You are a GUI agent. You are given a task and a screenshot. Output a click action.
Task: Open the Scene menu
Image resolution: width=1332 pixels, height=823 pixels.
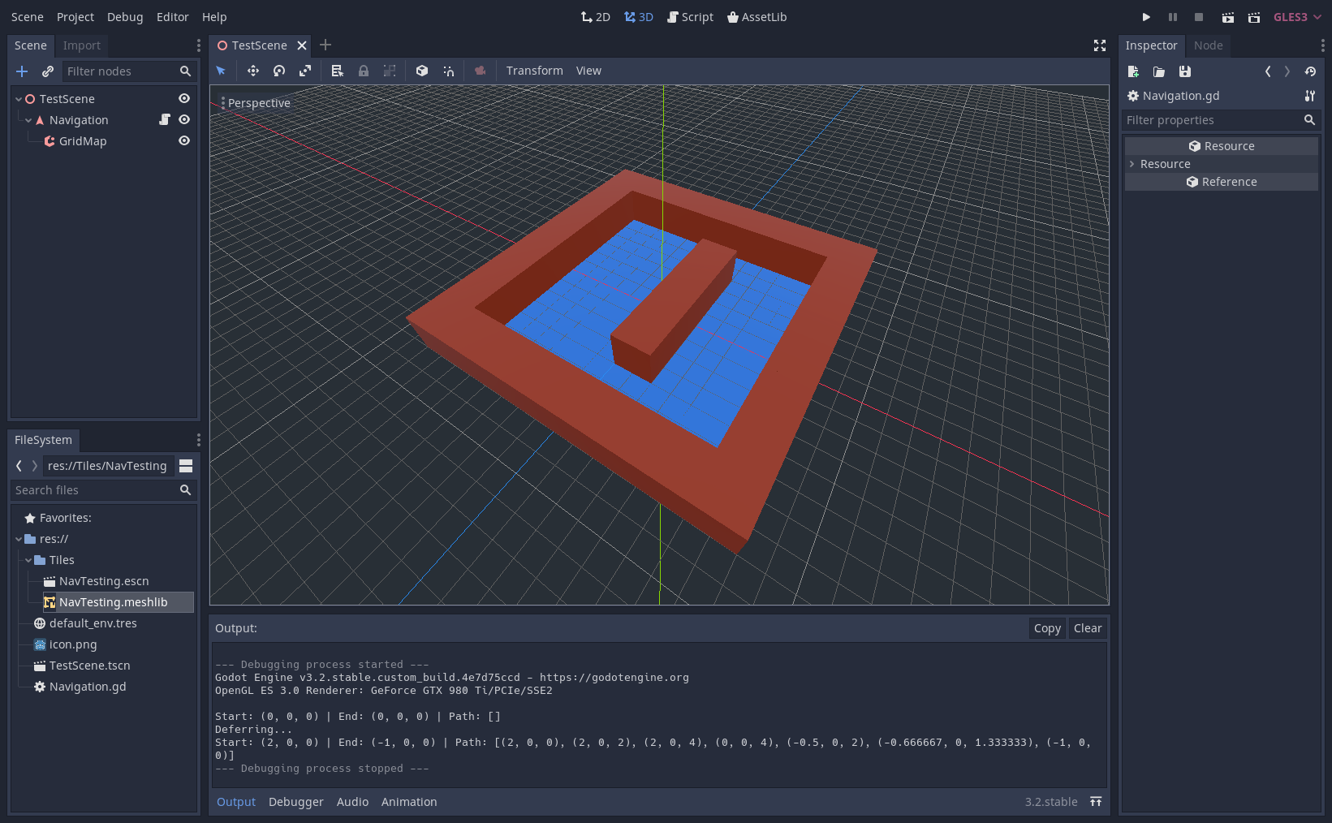coord(28,17)
